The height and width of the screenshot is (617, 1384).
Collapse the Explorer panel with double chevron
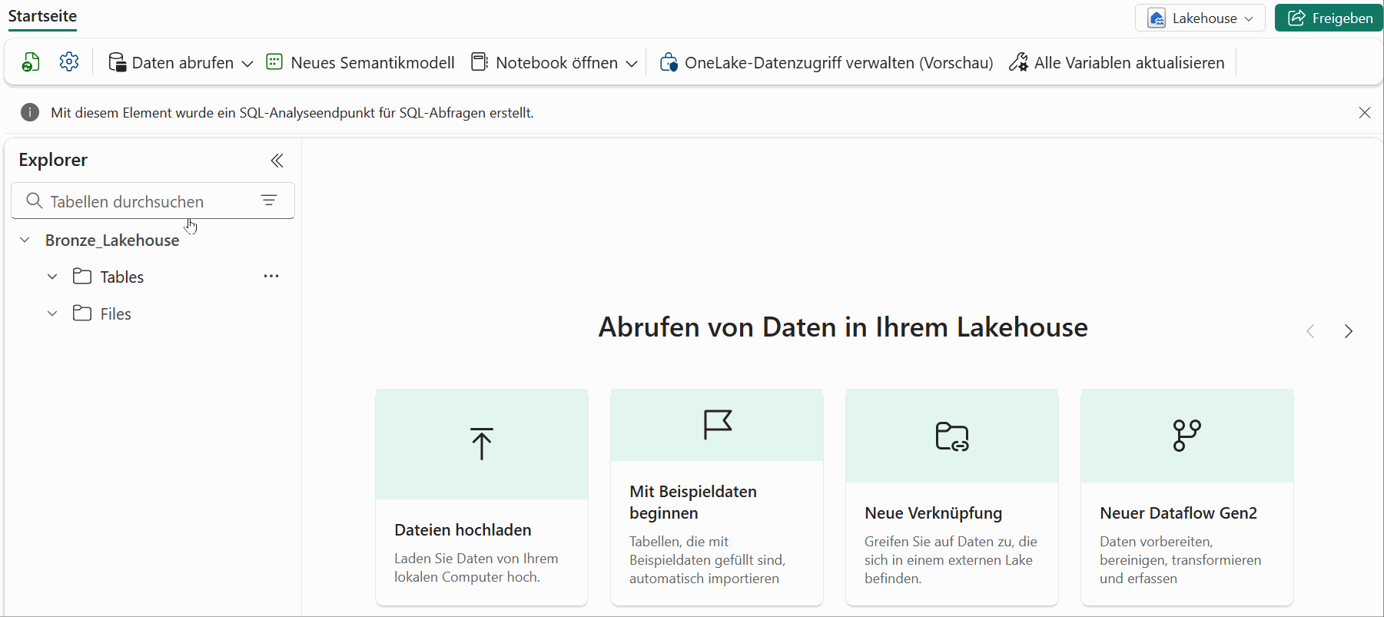point(277,160)
